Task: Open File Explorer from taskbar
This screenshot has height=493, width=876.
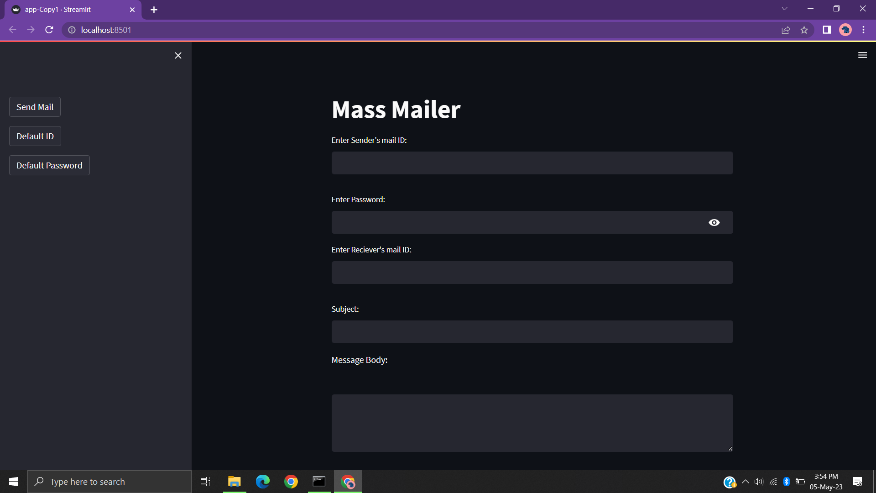Action: (x=235, y=482)
